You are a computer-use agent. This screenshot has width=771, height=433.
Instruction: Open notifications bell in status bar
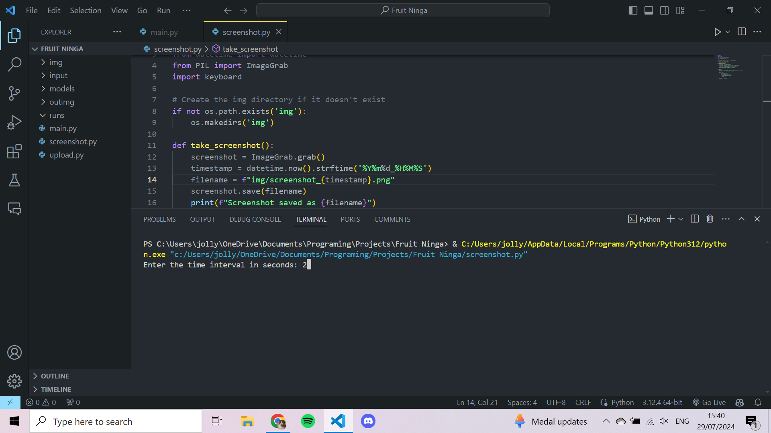point(758,402)
